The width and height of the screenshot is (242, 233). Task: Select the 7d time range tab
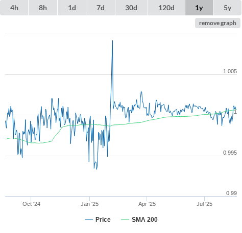101,8
